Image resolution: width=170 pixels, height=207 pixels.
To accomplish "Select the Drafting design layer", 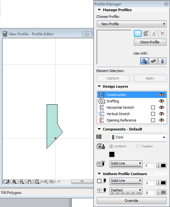I will coord(132,101).
